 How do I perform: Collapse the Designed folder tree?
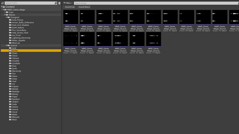pyautogui.click(x=6, y=17)
